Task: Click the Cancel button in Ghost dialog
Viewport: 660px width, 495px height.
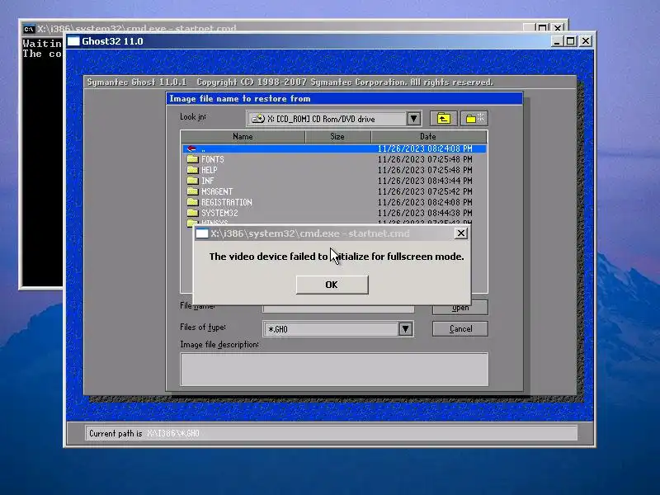Action: point(460,328)
